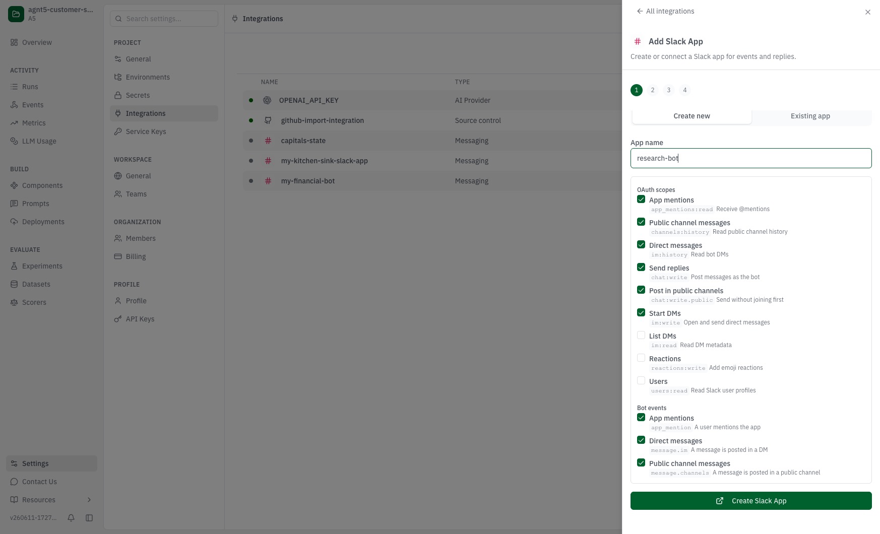This screenshot has height=534, width=880.
Task: Click the Slack icon beside my-kitchen-sink-slack-app
Action: [268, 161]
